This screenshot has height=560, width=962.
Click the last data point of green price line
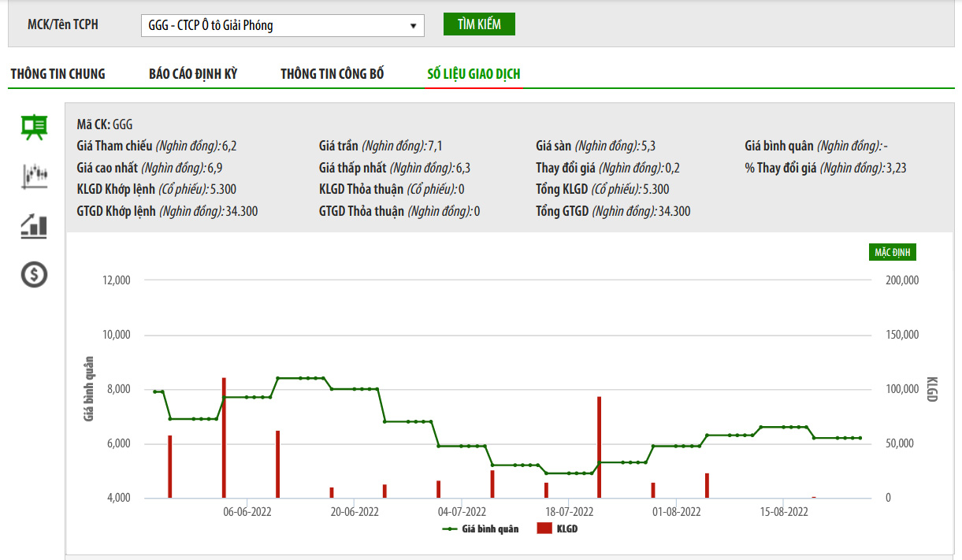click(860, 438)
